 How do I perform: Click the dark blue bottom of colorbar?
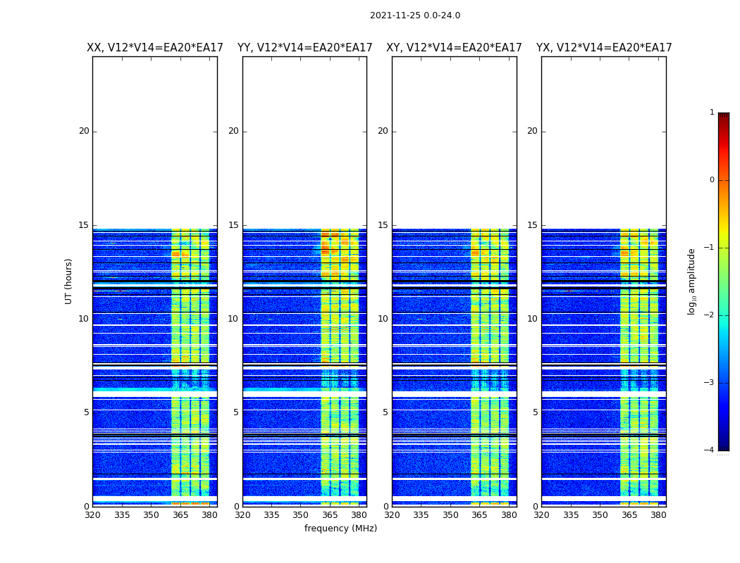tap(724, 447)
